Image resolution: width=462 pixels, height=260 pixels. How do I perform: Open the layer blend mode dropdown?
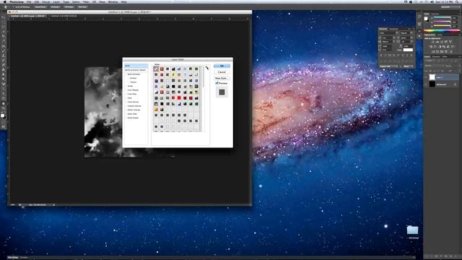pos(435,66)
